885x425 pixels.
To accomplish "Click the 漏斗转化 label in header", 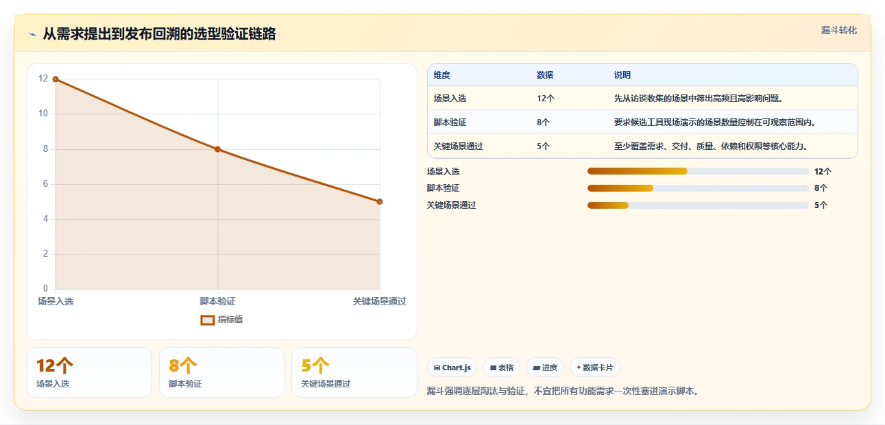I will (x=839, y=30).
